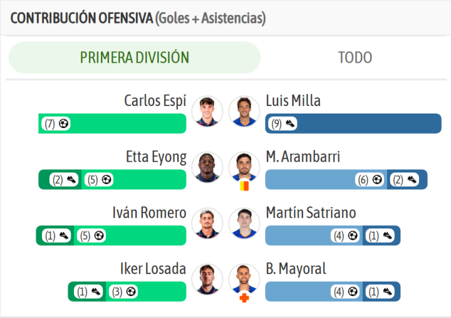Click Carlos Espí's player photo
Viewport: 451px width, 318px height.
pos(207,111)
